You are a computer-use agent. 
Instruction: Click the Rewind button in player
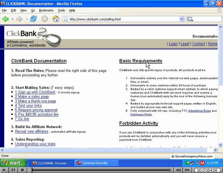[x=178, y=170]
